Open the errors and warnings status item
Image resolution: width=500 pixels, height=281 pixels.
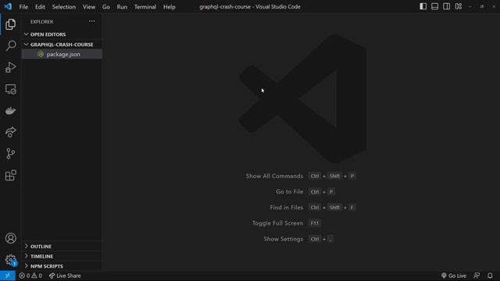coord(30,276)
